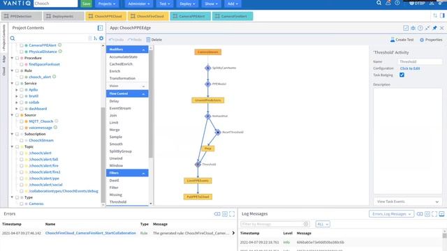Open help icon in App ChoochPPEEdge header

(x=420, y=28)
